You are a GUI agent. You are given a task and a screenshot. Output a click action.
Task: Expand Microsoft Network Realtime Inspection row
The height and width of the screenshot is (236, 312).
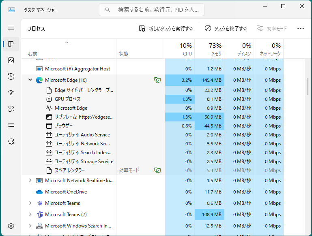tap(30, 181)
